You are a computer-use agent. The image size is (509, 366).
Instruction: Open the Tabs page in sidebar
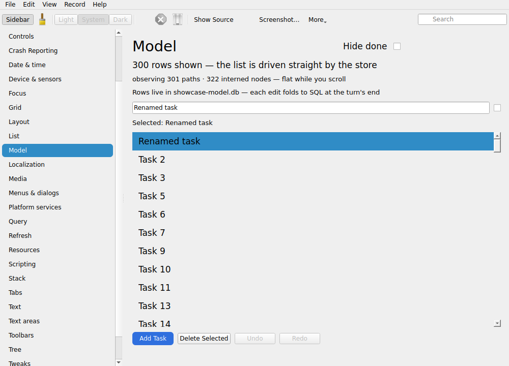(x=58, y=293)
